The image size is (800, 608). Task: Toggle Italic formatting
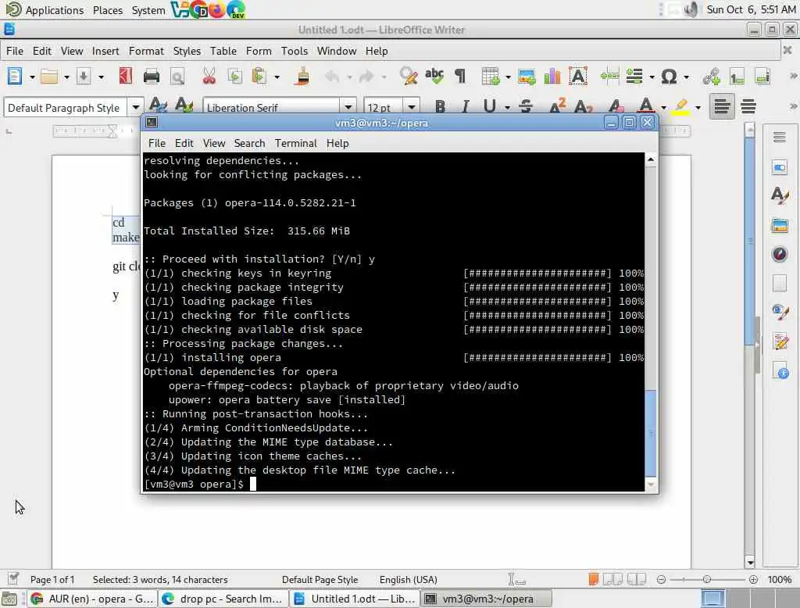pos(465,107)
